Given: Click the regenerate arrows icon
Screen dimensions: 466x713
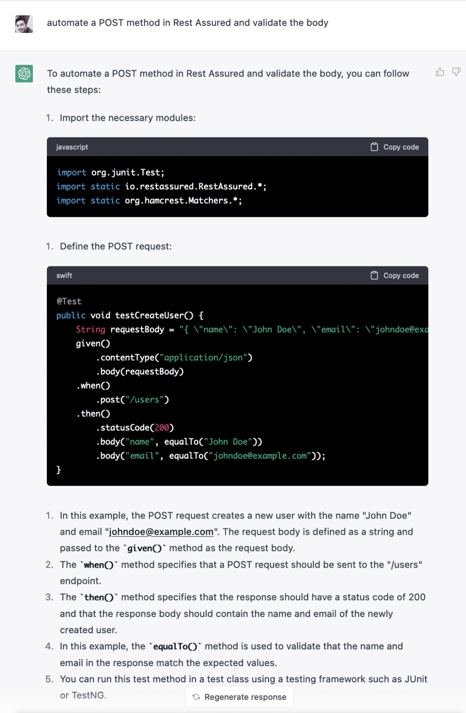Looking at the screenshot, I should (x=196, y=697).
